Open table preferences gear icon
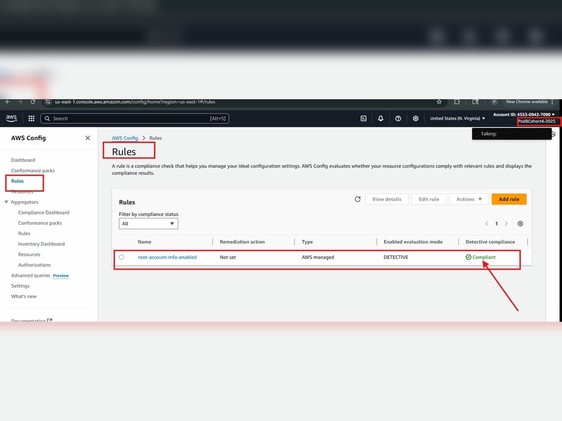The image size is (562, 421). pos(520,224)
